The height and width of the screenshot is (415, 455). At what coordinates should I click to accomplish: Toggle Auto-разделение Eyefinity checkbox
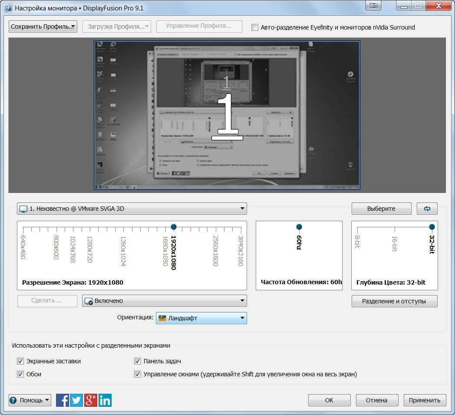click(255, 27)
